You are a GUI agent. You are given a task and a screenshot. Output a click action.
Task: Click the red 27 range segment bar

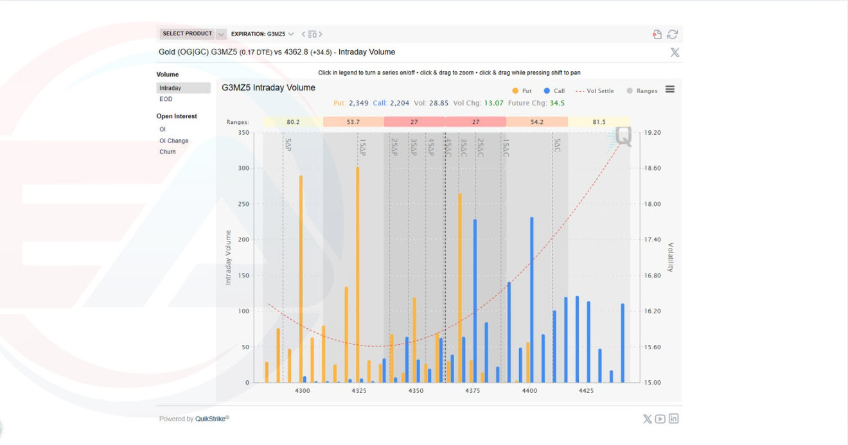[414, 121]
